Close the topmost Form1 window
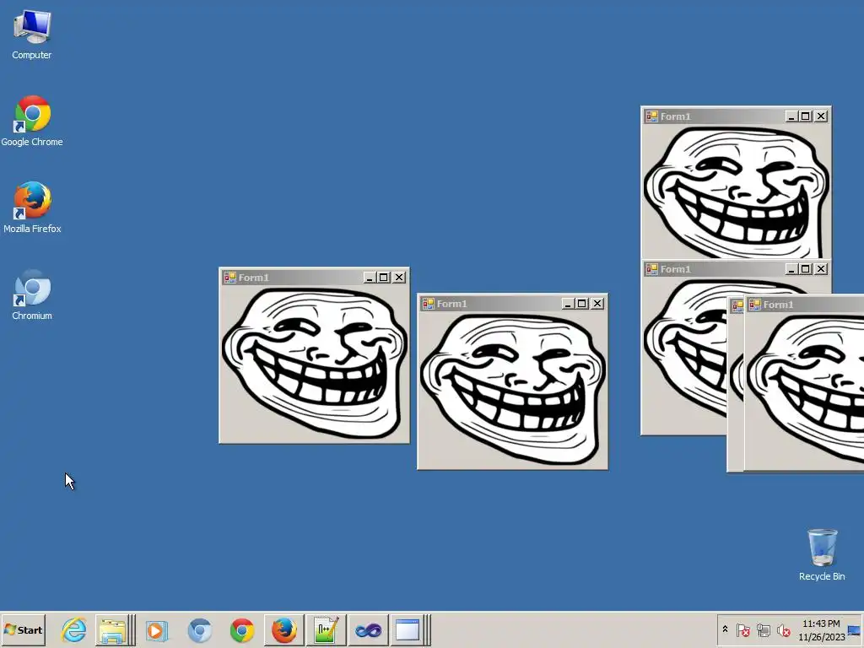The height and width of the screenshot is (648, 864). click(821, 116)
